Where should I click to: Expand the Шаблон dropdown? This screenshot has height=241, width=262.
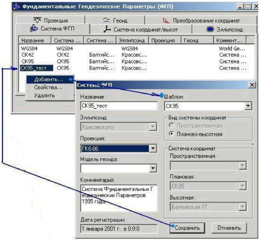click(x=248, y=106)
